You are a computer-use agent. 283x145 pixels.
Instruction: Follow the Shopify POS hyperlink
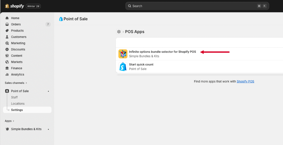click(246, 81)
